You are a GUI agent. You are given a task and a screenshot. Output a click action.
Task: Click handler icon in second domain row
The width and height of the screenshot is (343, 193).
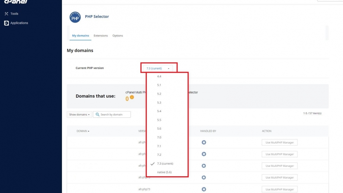click(204, 154)
